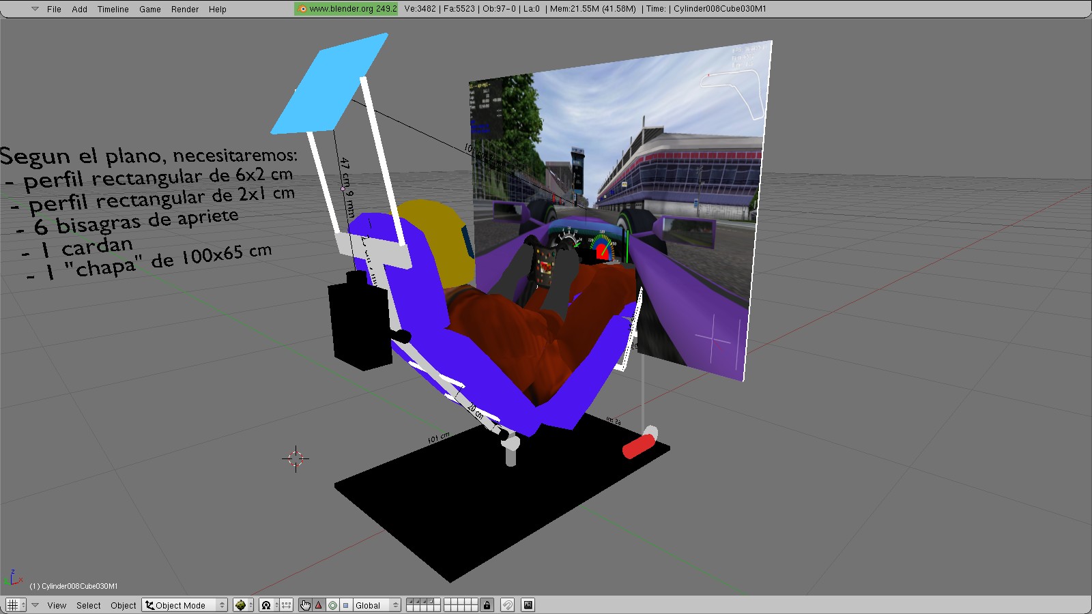Screen dimensions: 1092x614
Task: Select the translate manipulator triangle icon
Action: click(x=319, y=605)
